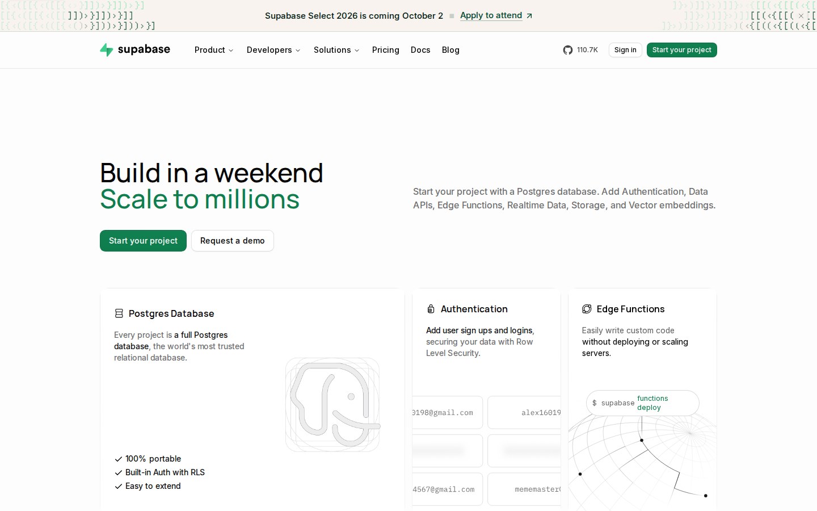Click the checkmark next to 100% portable
This screenshot has height=511, width=817.
click(x=119, y=459)
